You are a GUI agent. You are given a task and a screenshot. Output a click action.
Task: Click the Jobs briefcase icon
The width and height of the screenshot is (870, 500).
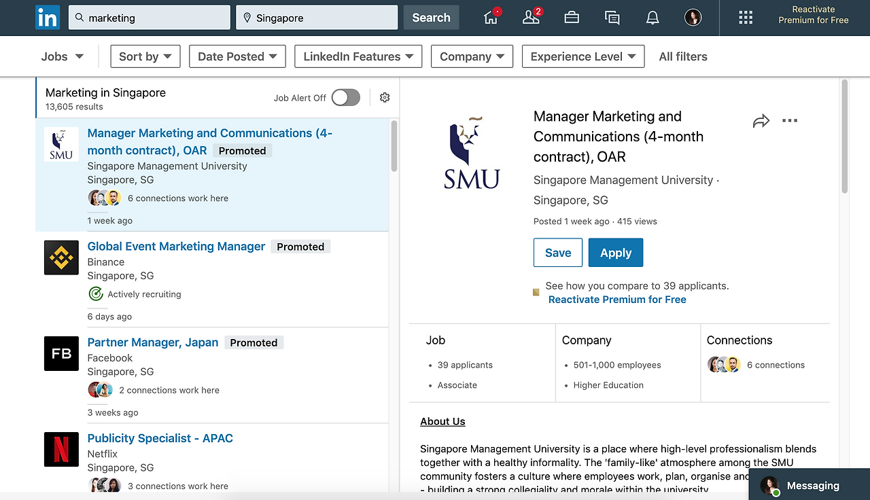(x=572, y=18)
